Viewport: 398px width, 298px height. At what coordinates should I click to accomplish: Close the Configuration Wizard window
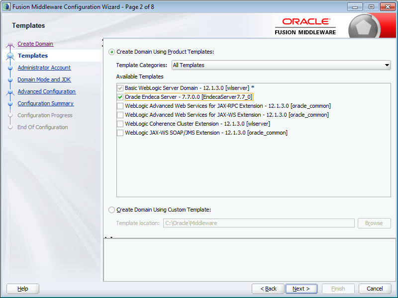point(388,7)
